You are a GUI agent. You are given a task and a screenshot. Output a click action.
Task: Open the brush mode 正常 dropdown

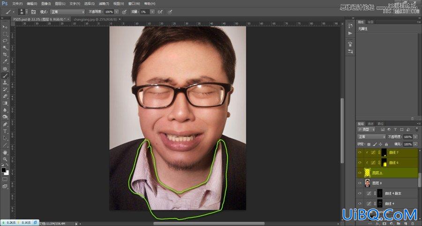point(67,12)
